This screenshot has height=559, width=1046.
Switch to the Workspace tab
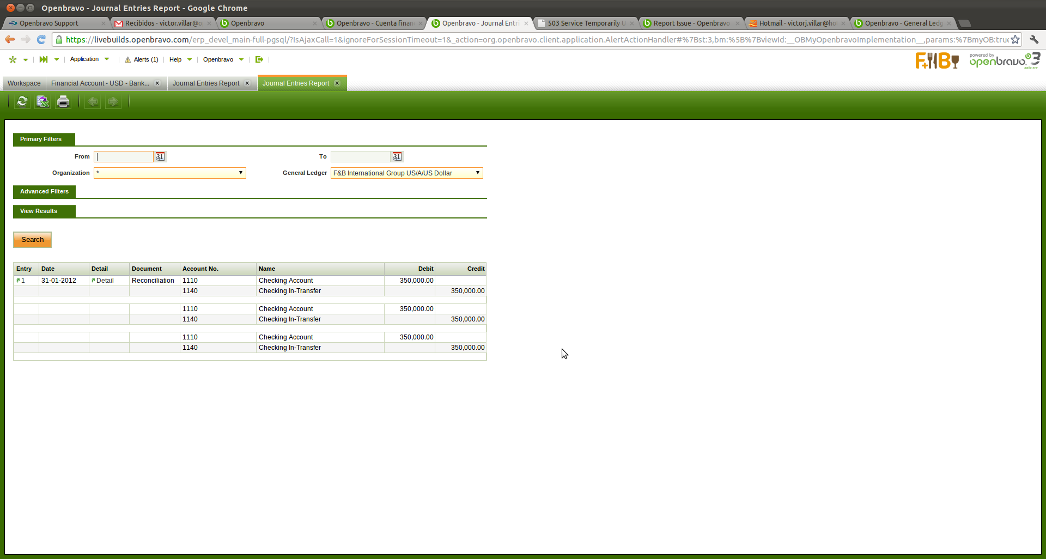pyautogui.click(x=24, y=83)
